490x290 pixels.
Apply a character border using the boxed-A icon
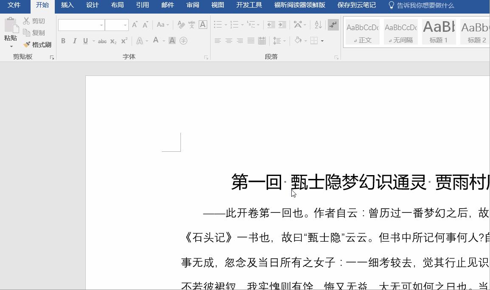pos(203,25)
